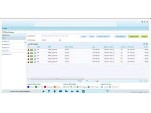The height and width of the screenshot is (113, 151).
Task: Click the speaker sound icon
Action: coord(78,91)
